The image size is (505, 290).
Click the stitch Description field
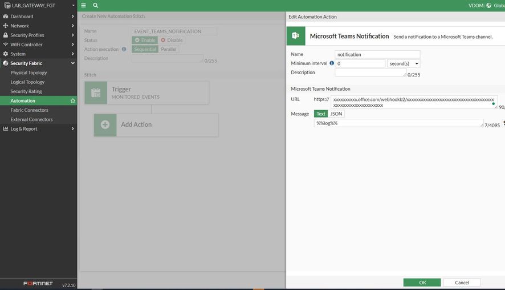point(167,58)
